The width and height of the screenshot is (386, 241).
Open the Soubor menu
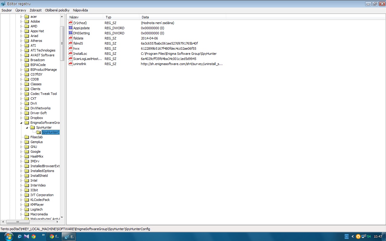7,10
